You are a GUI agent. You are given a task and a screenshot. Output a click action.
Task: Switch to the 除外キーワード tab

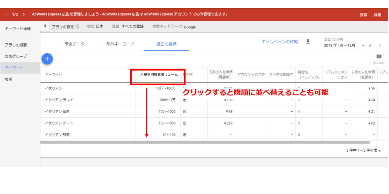click(120, 44)
